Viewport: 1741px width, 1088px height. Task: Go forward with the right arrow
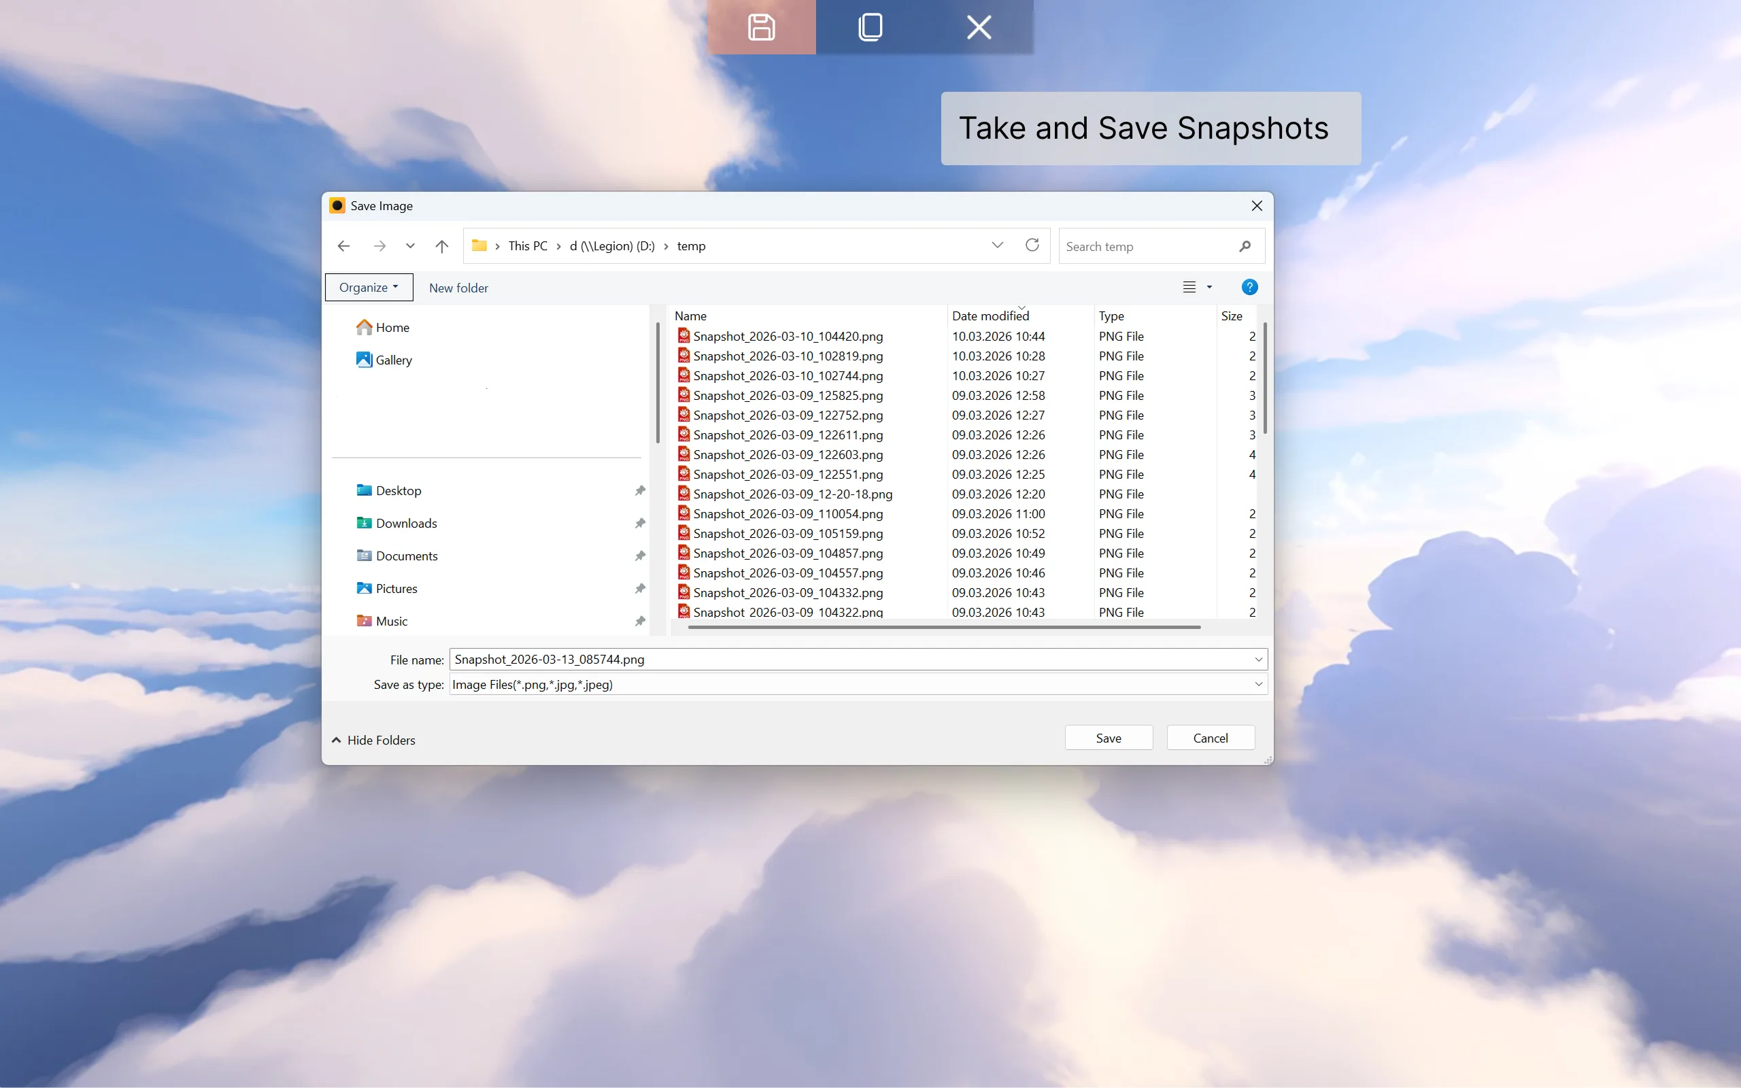[379, 246]
